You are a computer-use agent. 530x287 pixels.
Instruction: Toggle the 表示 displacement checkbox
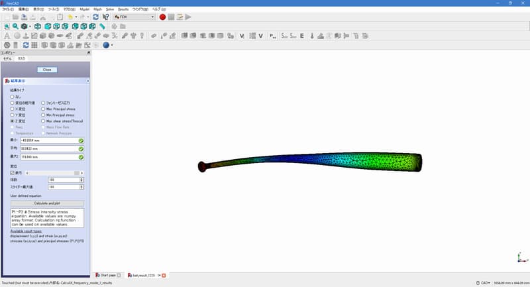click(x=12, y=173)
